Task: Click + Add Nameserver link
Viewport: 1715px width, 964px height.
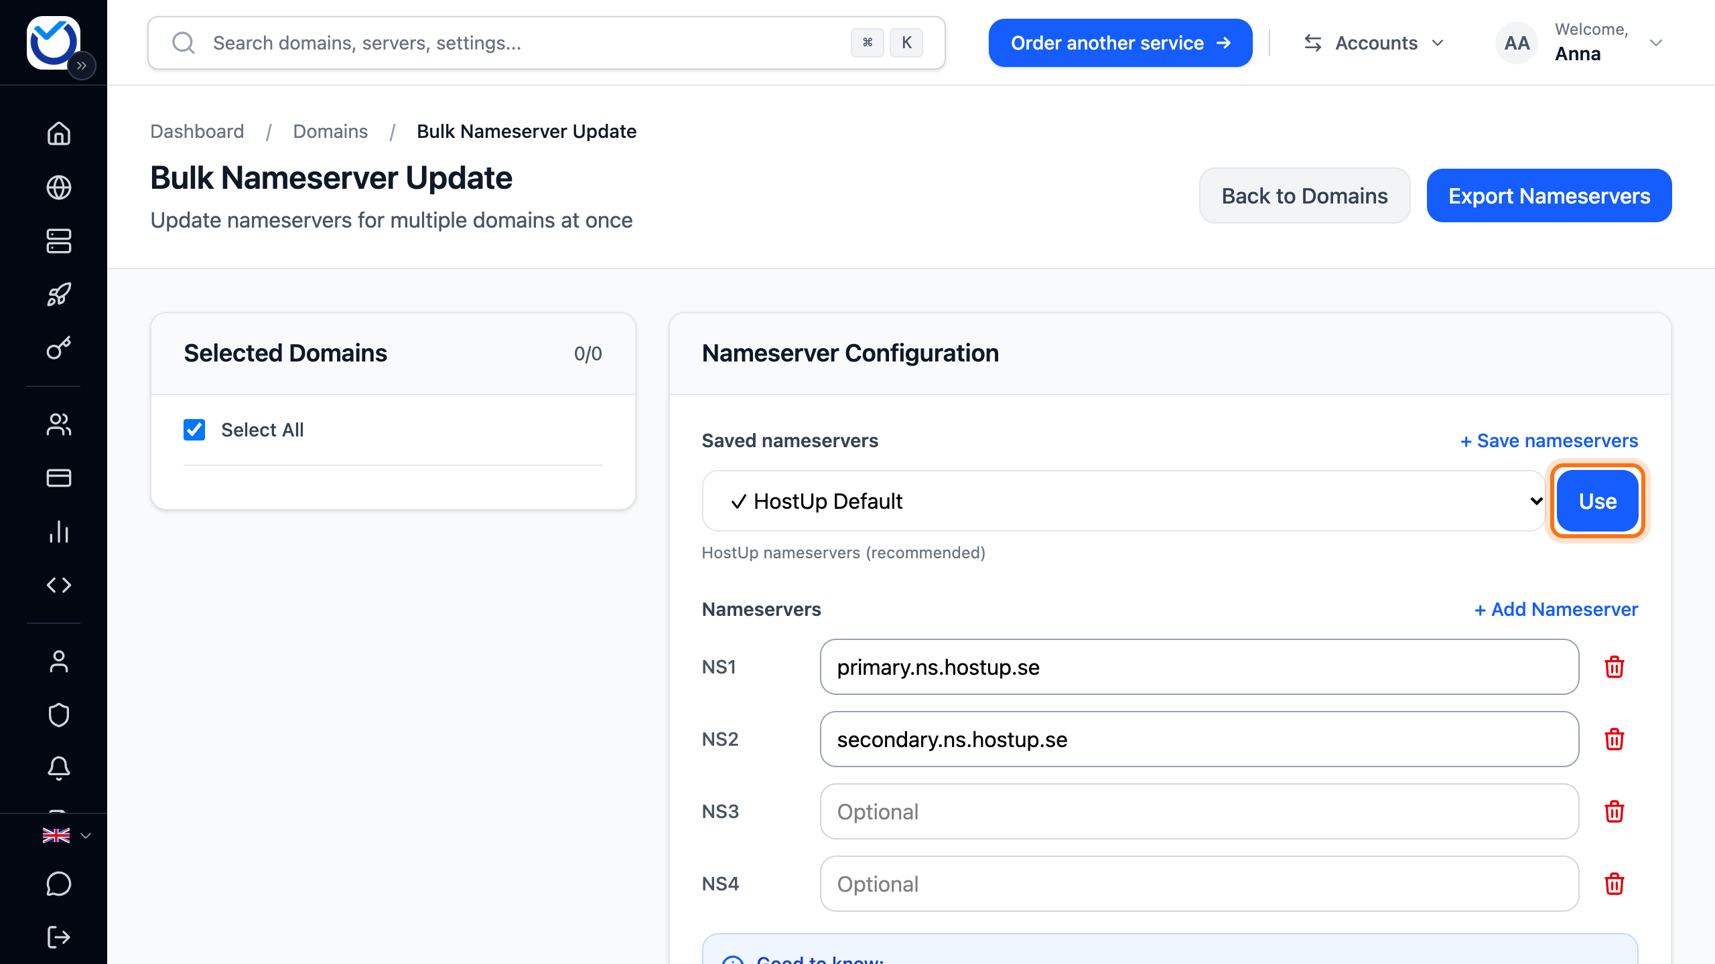Action: pyautogui.click(x=1556, y=609)
